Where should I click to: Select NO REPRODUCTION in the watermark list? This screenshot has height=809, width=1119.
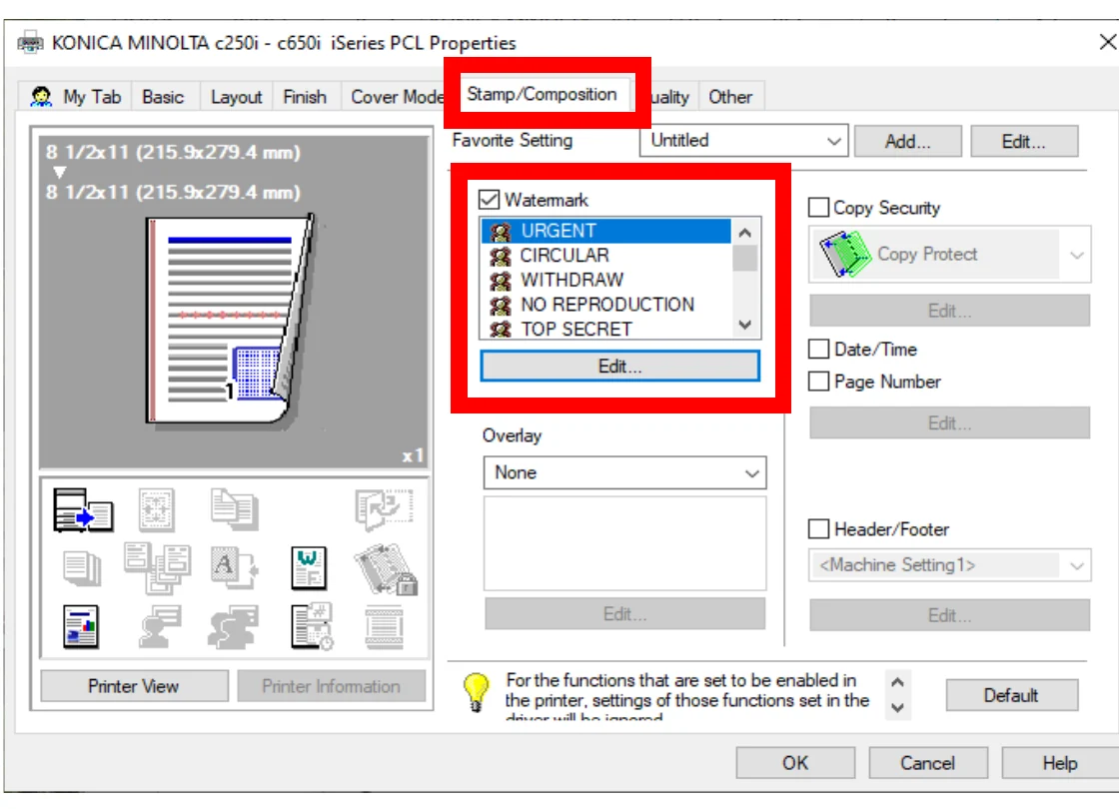(605, 305)
